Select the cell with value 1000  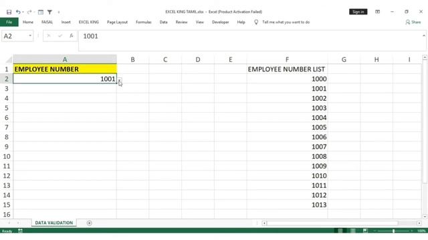(287, 79)
